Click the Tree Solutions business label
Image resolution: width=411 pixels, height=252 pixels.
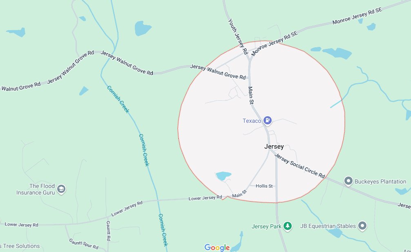point(20,246)
